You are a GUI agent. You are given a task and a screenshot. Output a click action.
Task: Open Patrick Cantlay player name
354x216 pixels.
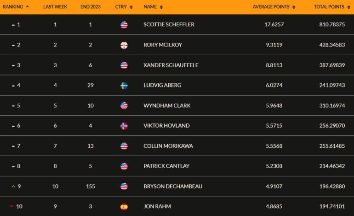[x=166, y=166]
